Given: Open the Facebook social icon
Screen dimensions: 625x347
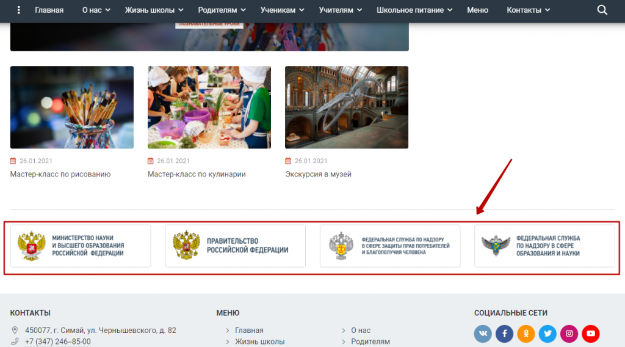Looking at the screenshot, I should 504,334.
